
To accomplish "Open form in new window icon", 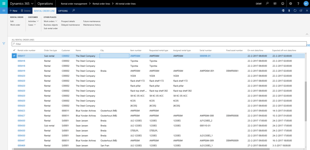I will 301,11.
